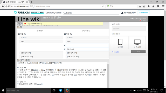Open Telegram from the taskbar
Viewport: 166px width, 93px height.
coord(60,90)
